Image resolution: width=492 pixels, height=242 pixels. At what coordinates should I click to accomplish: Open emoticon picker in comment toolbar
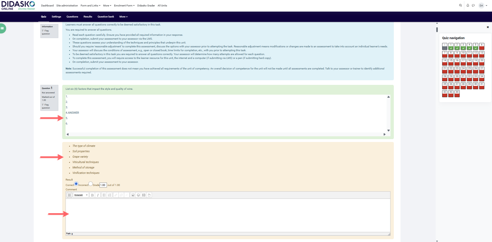(x=138, y=195)
